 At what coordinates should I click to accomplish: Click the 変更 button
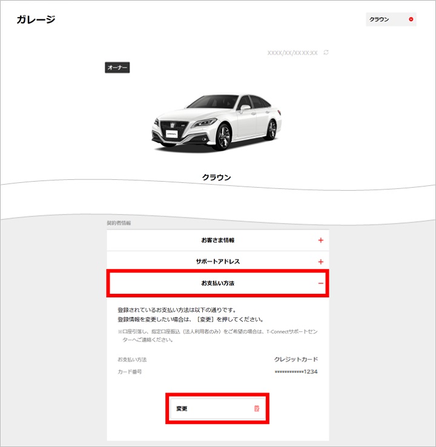(217, 408)
